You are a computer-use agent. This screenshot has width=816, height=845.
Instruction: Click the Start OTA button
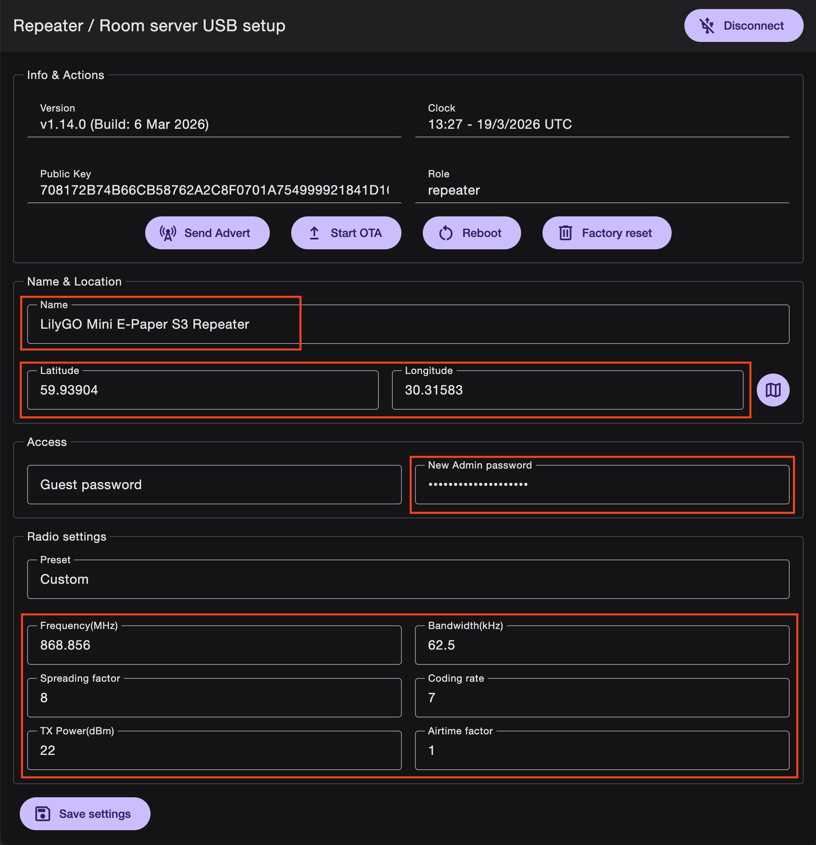click(x=346, y=233)
